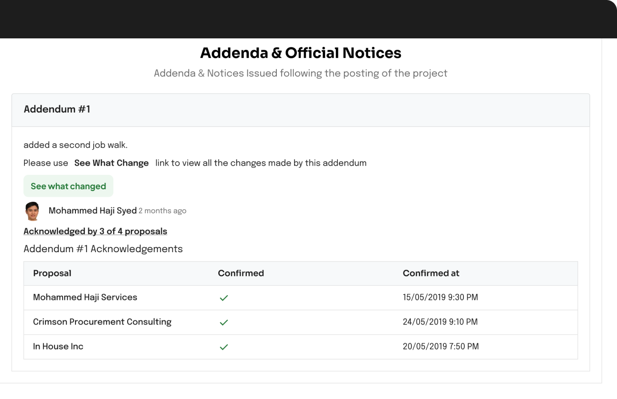The image size is (617, 399).
Task: Sort by the Confirmed at column header
Action: point(431,273)
